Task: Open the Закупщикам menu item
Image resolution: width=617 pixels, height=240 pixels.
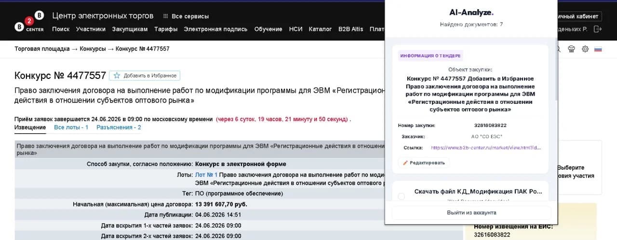Action: pyautogui.click(x=130, y=29)
